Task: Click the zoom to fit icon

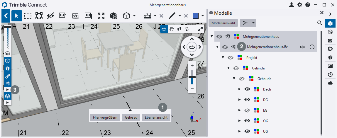Action: (x=101, y=16)
